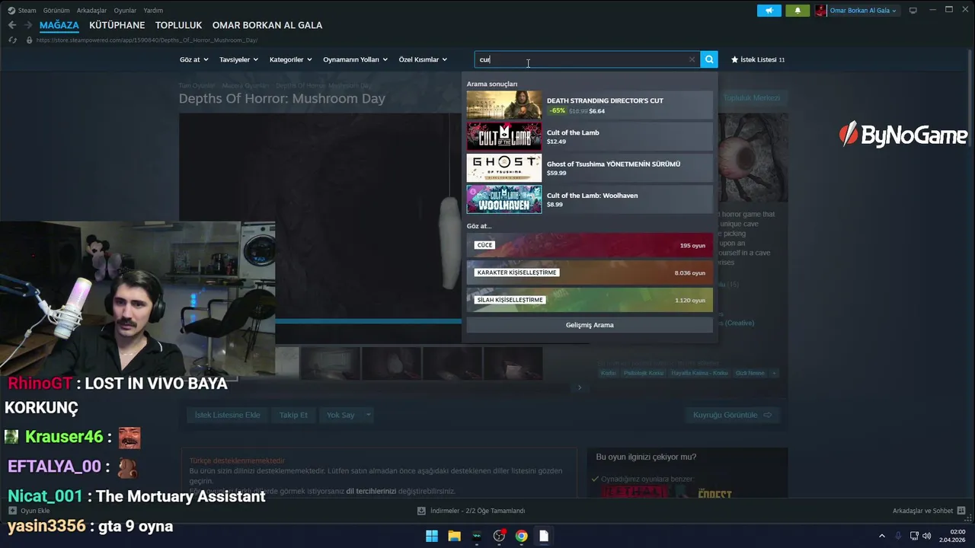Open the Yardım menu
The width and height of the screenshot is (975, 548).
pos(153,11)
